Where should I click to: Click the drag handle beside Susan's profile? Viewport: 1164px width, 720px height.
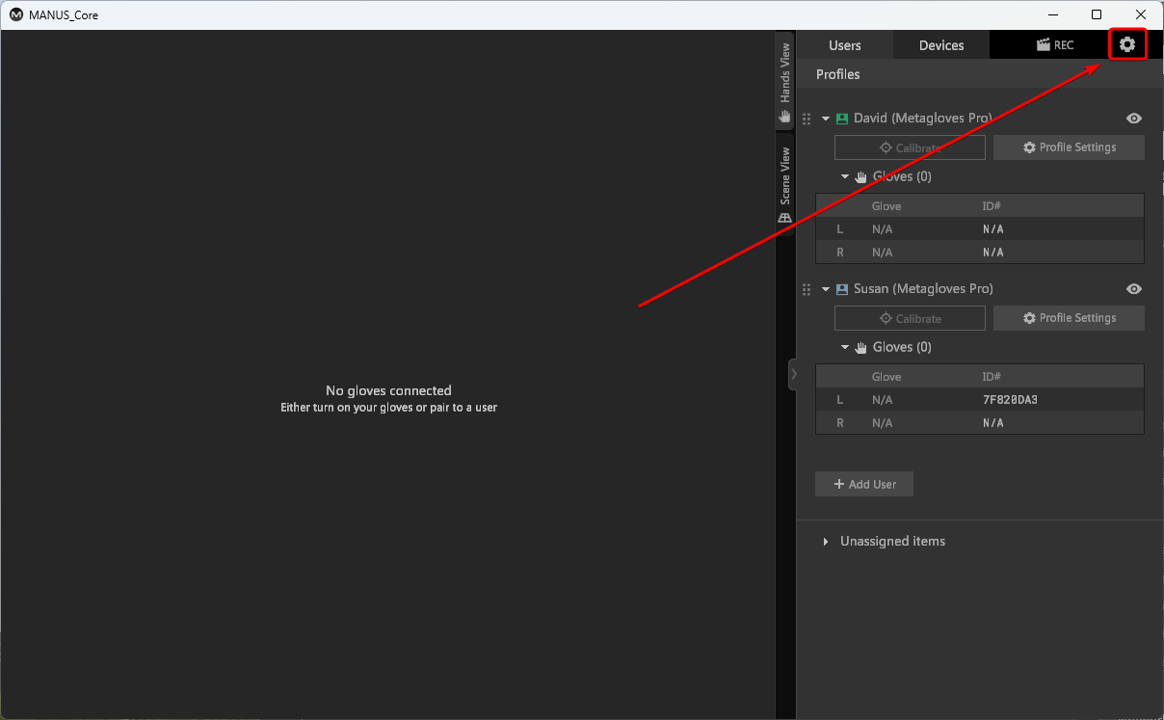(807, 289)
